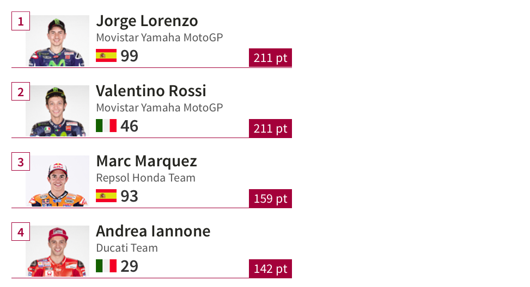Click Jorge Lorenzo's rider photo
The height and width of the screenshot is (287, 530).
tap(57, 41)
